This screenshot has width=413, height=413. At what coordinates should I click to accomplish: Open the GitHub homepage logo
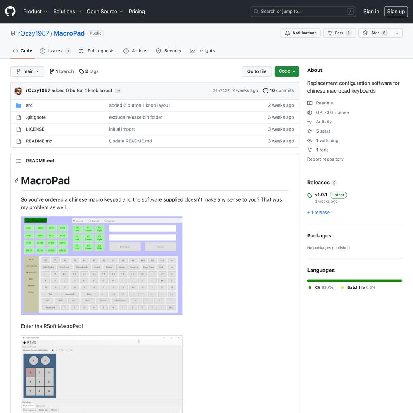[10, 12]
